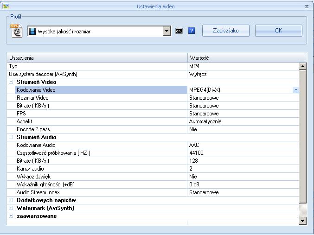Collapse the Strumień Audio section
This screenshot has height=235, width=314.
point(11,137)
